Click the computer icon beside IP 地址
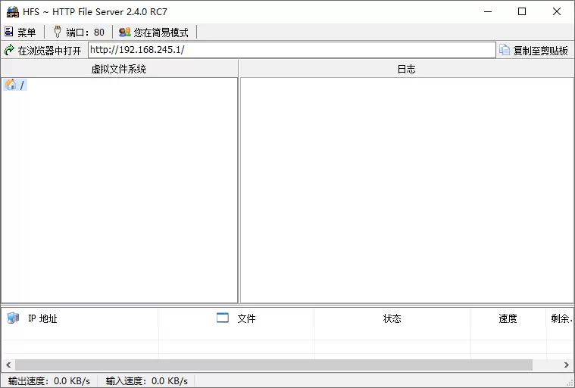 point(13,318)
